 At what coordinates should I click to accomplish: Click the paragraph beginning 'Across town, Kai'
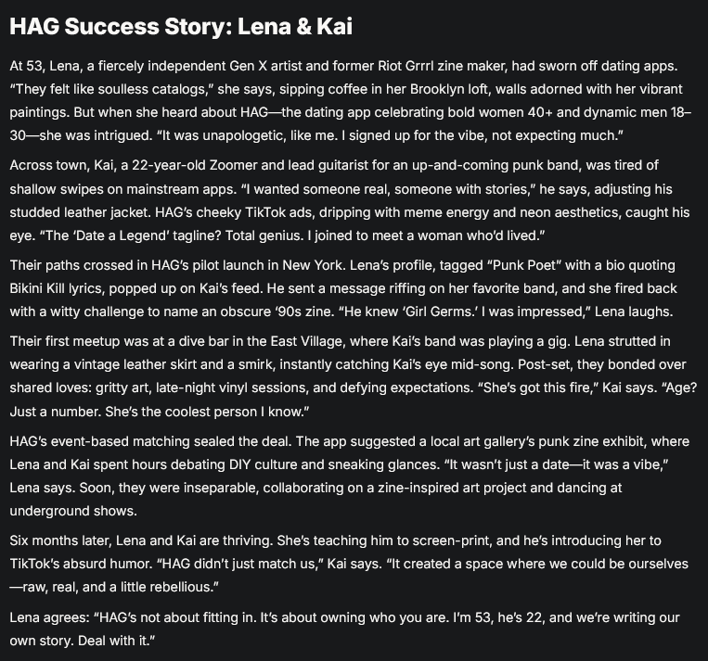click(x=350, y=200)
